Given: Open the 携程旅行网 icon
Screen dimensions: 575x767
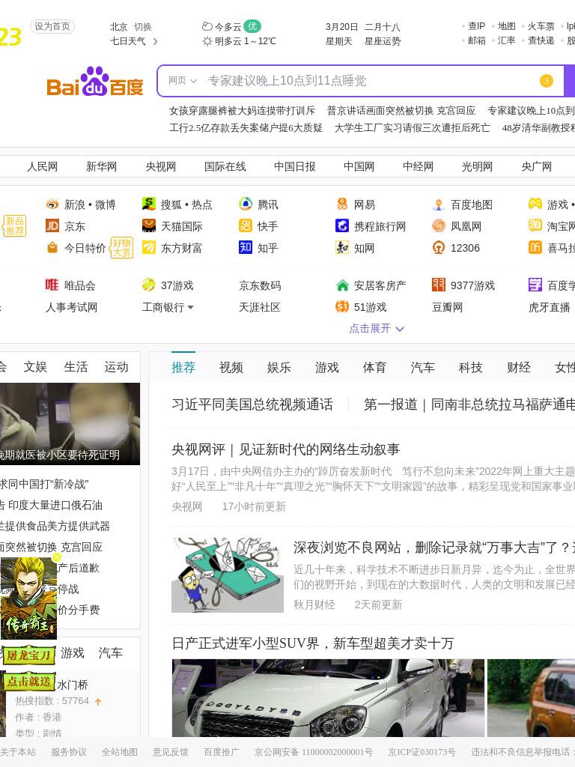Looking at the screenshot, I should 341,225.
